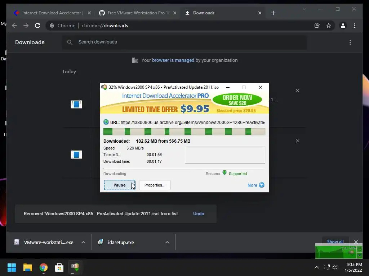The width and height of the screenshot is (369, 276).
Task: Click the segmented download progress bar
Action: 184,132
